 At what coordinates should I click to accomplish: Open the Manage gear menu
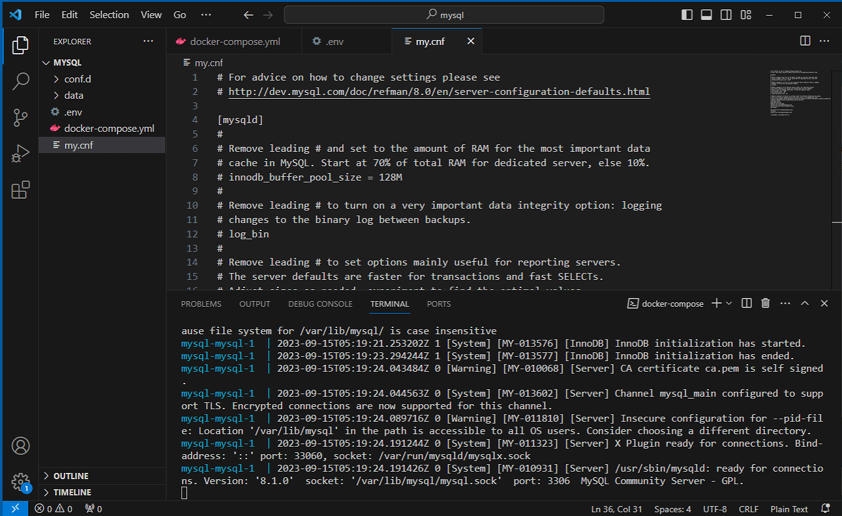(x=21, y=482)
